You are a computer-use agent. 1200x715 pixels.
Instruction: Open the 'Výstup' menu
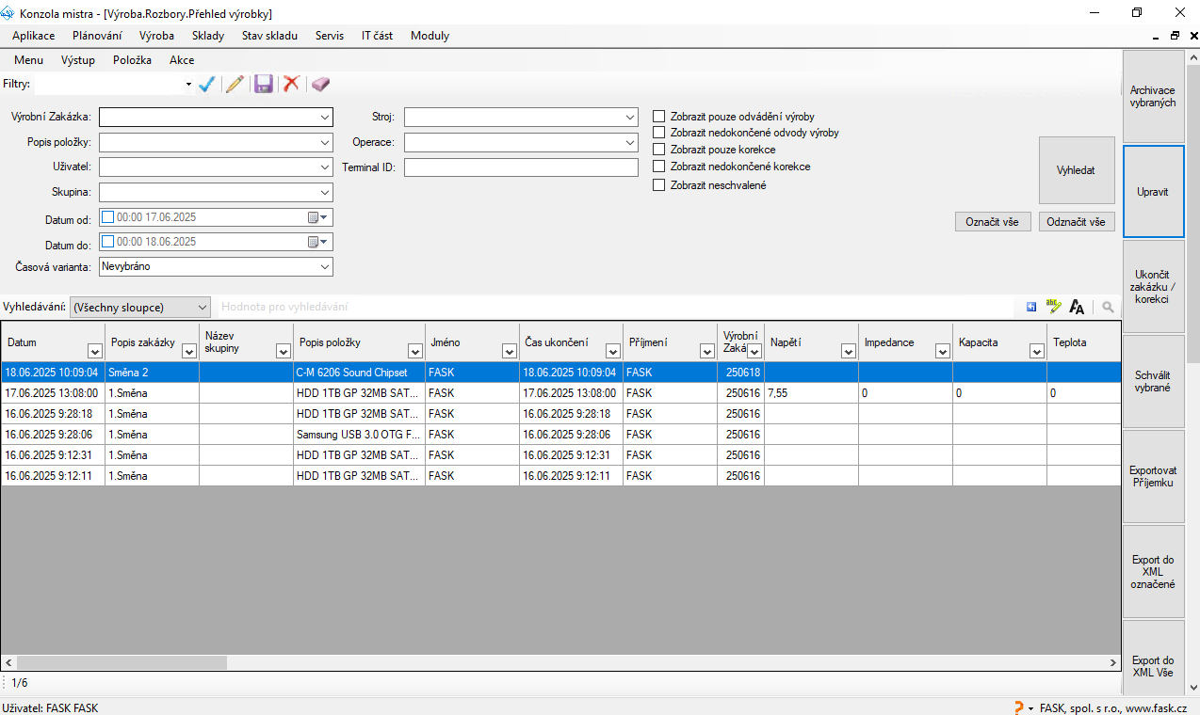pos(78,60)
